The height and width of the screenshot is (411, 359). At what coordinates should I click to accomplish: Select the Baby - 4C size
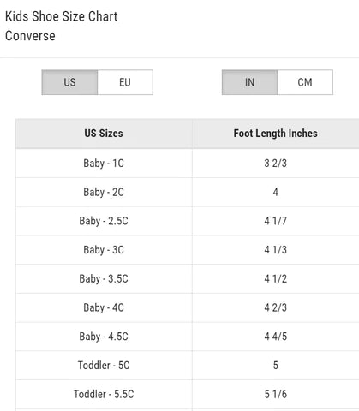click(x=104, y=307)
